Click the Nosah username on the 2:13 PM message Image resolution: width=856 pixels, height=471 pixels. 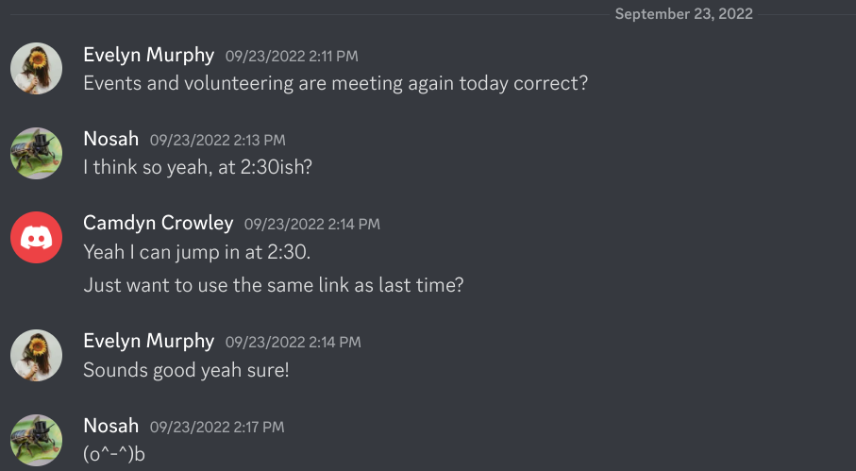click(x=111, y=140)
